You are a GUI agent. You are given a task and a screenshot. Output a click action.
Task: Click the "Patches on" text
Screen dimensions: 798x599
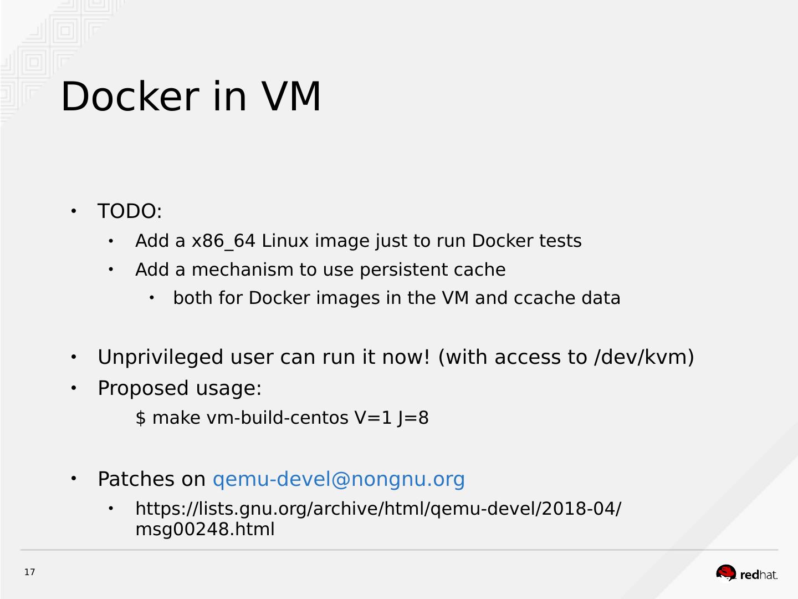click(151, 479)
